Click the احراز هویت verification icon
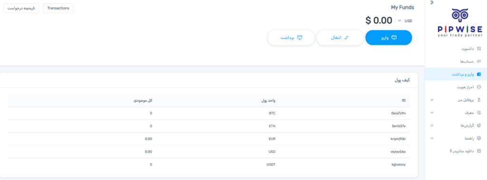 pyautogui.click(x=478, y=87)
